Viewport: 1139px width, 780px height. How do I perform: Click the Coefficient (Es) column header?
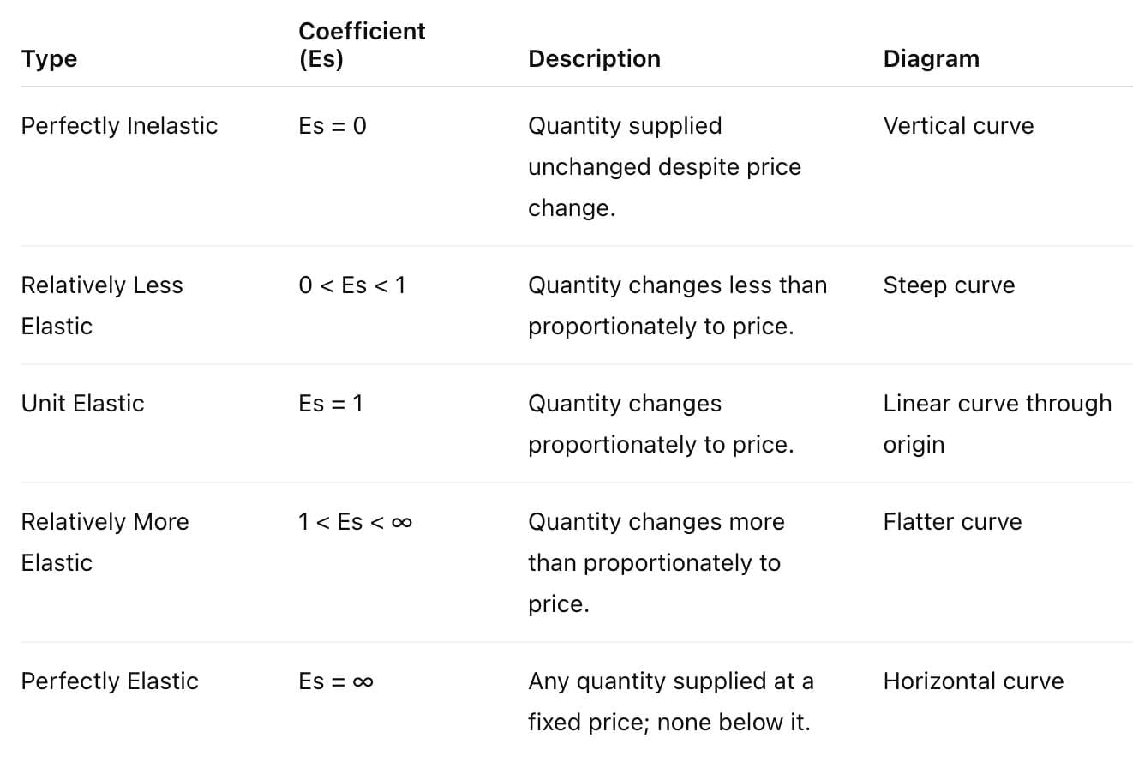coord(362,45)
